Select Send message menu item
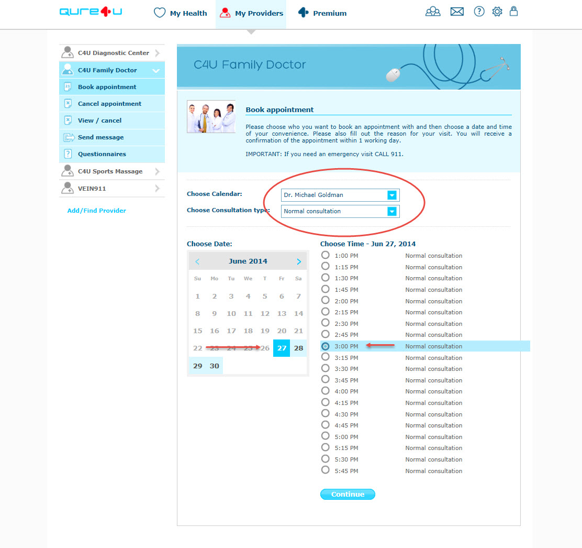 (x=112, y=137)
